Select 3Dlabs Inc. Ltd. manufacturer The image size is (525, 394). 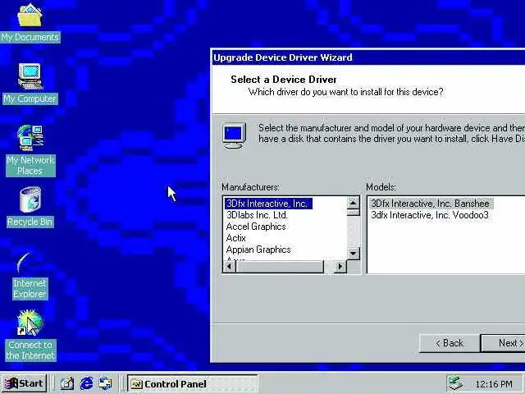tap(257, 215)
